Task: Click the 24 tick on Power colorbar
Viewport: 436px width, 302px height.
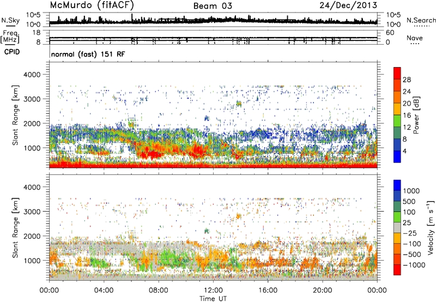Action: point(407,92)
